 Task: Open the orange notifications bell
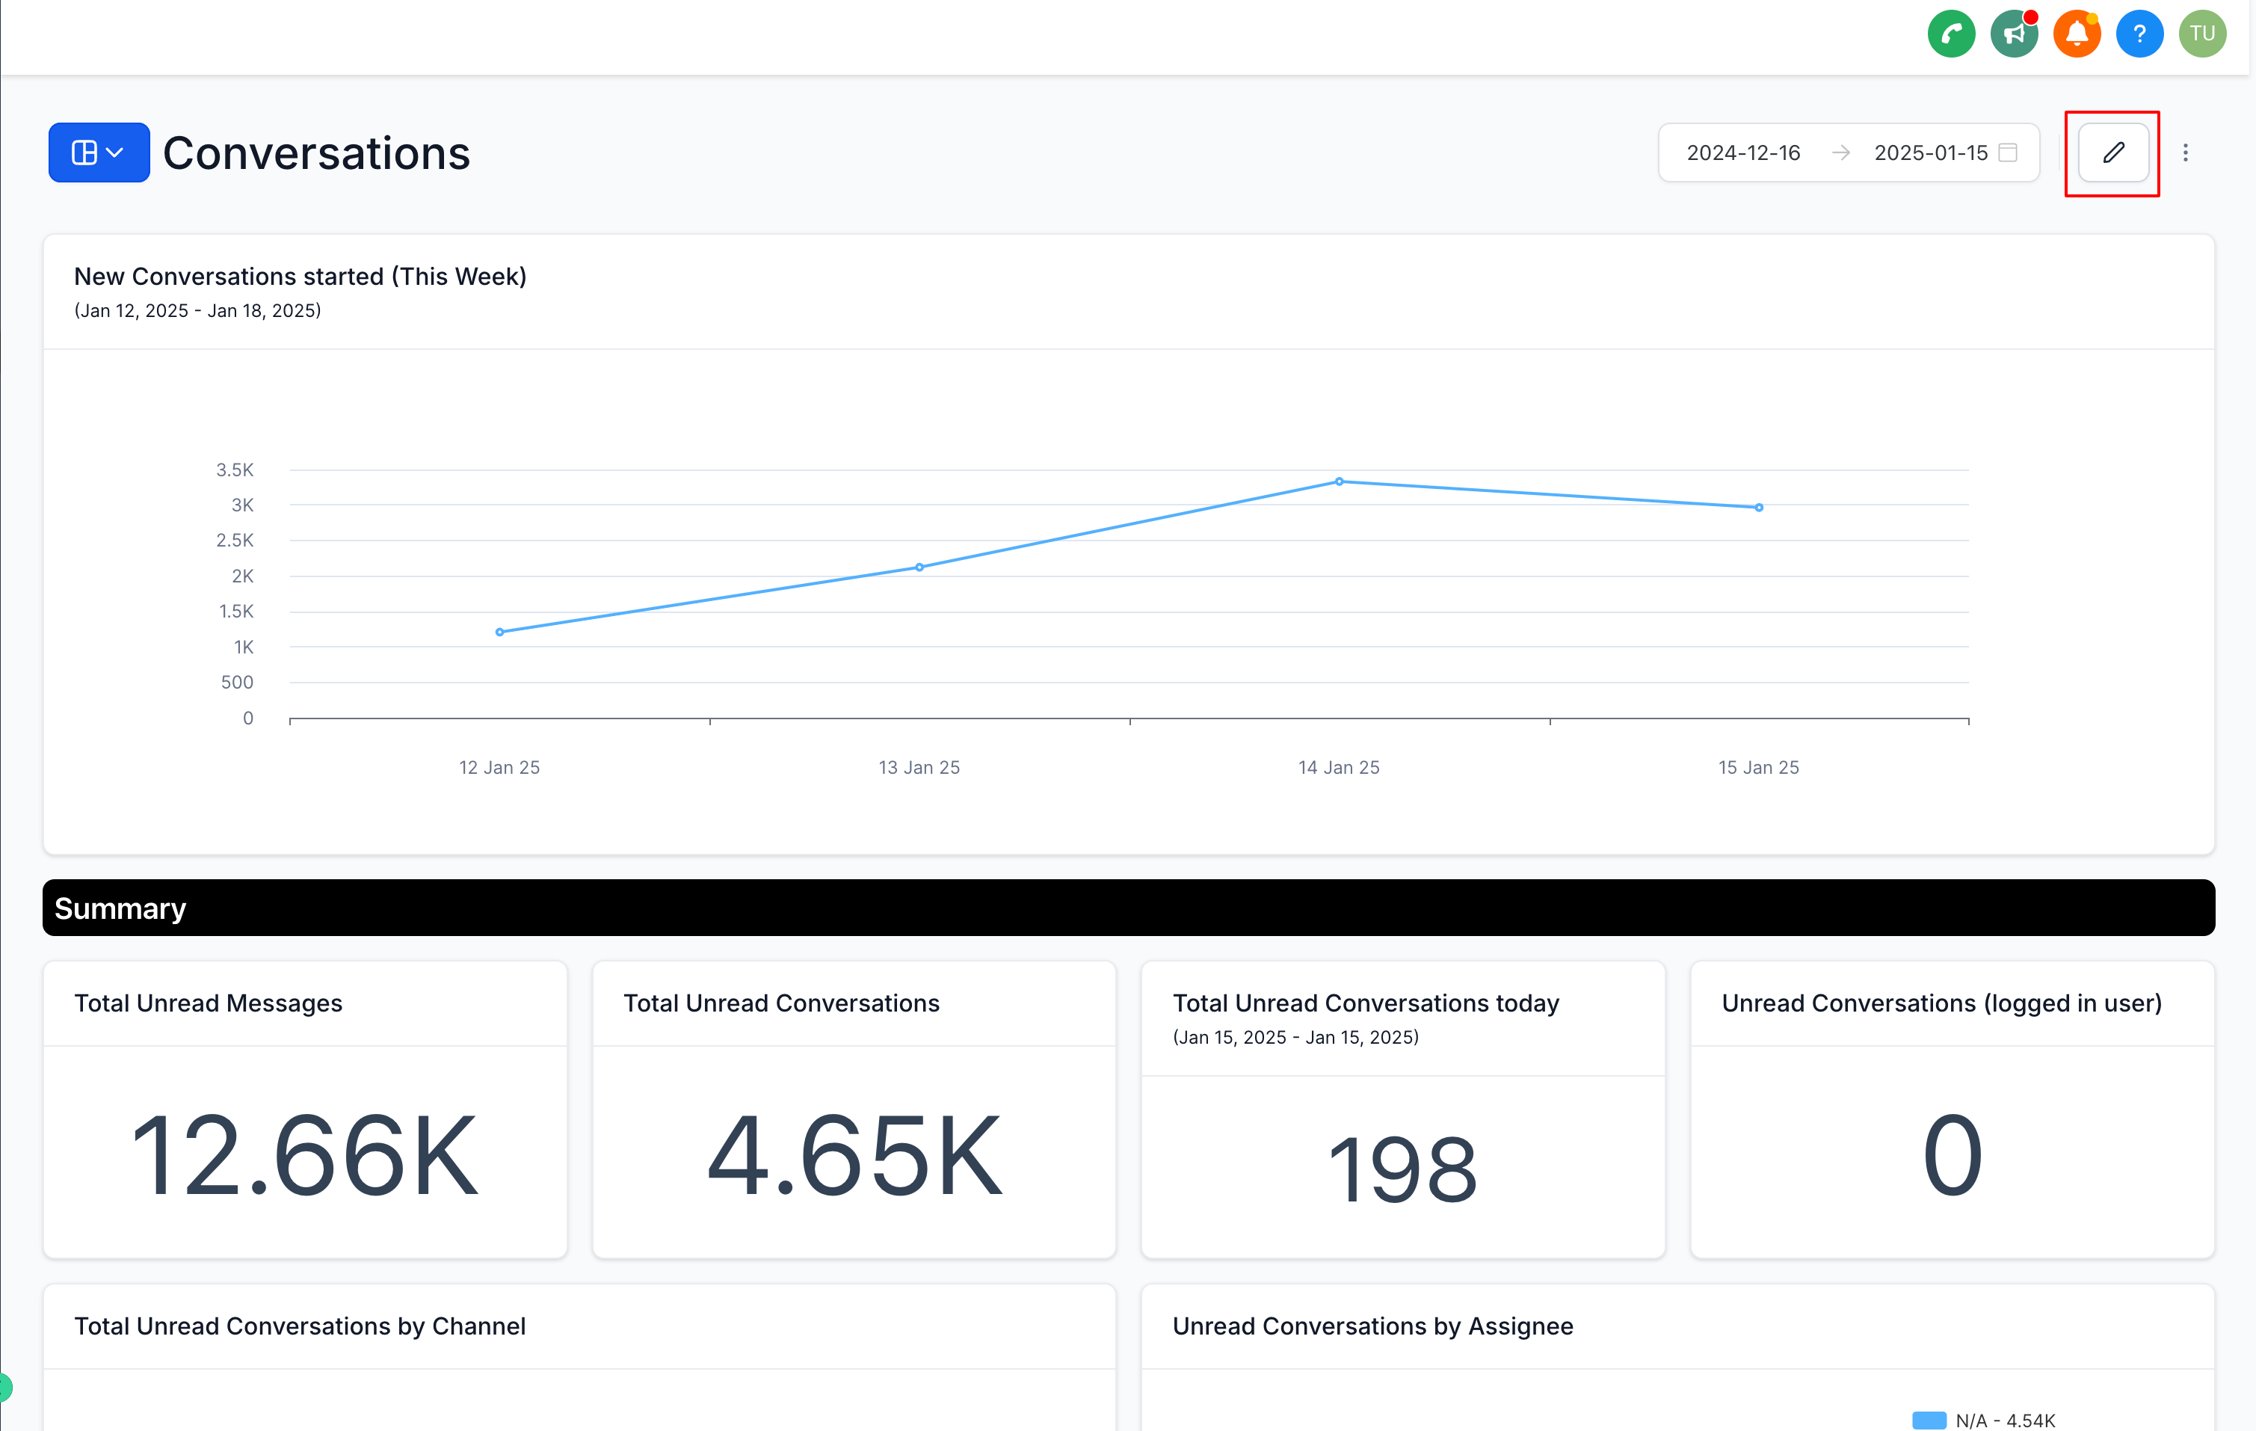(2076, 34)
